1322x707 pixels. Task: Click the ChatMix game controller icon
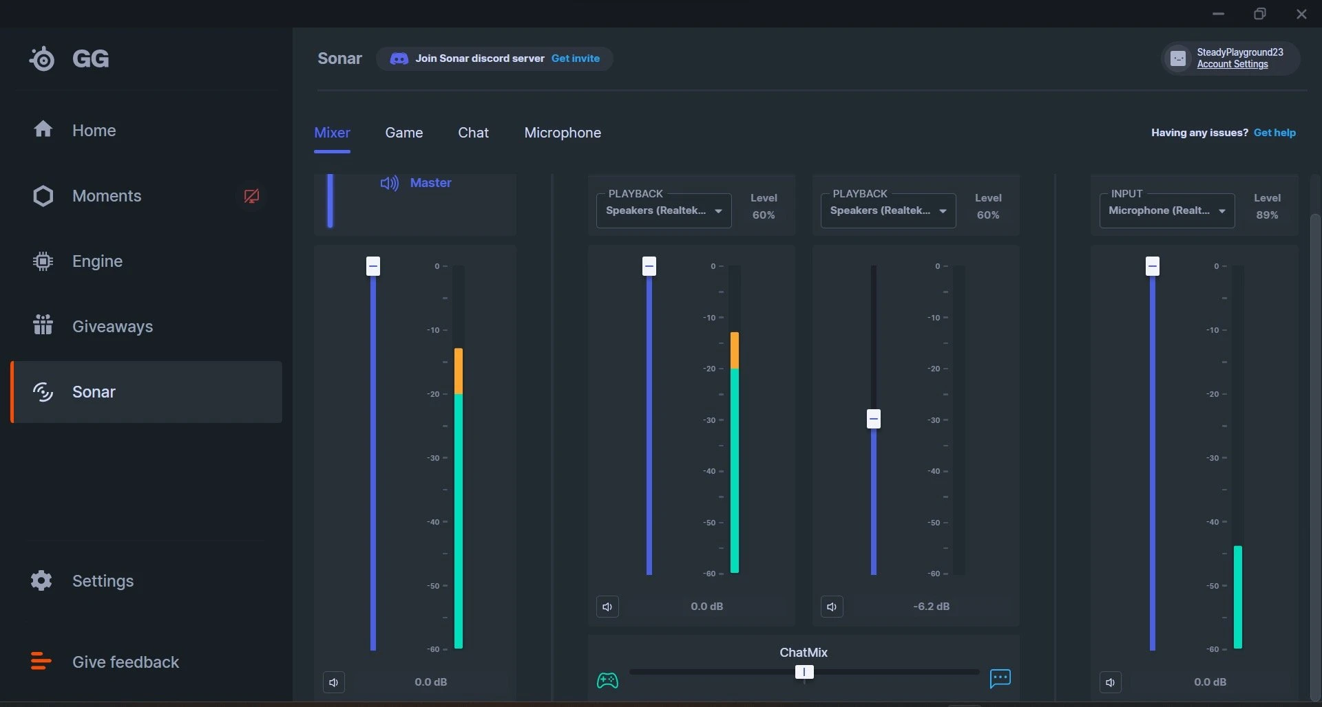[607, 680]
